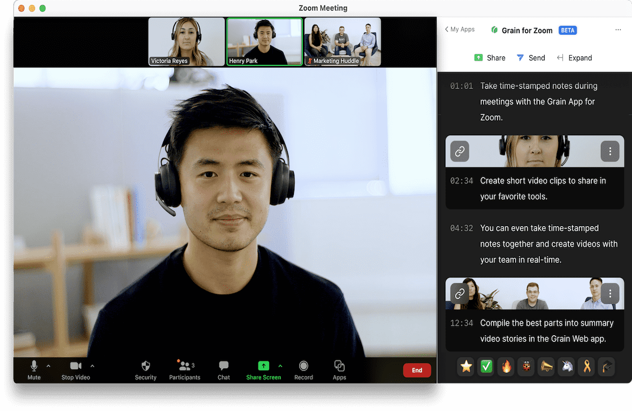The image size is (632, 411).
Task: Click Send in the Grain panel
Action: [x=530, y=58]
